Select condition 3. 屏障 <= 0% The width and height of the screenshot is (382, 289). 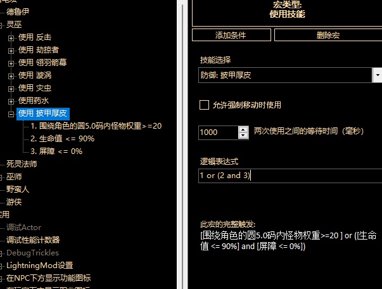pyautogui.click(x=56, y=151)
